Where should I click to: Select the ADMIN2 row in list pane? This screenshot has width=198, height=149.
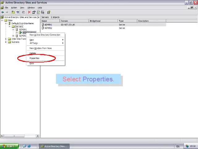tap(103, 28)
